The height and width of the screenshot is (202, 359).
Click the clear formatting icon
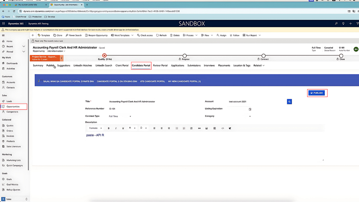230,128
